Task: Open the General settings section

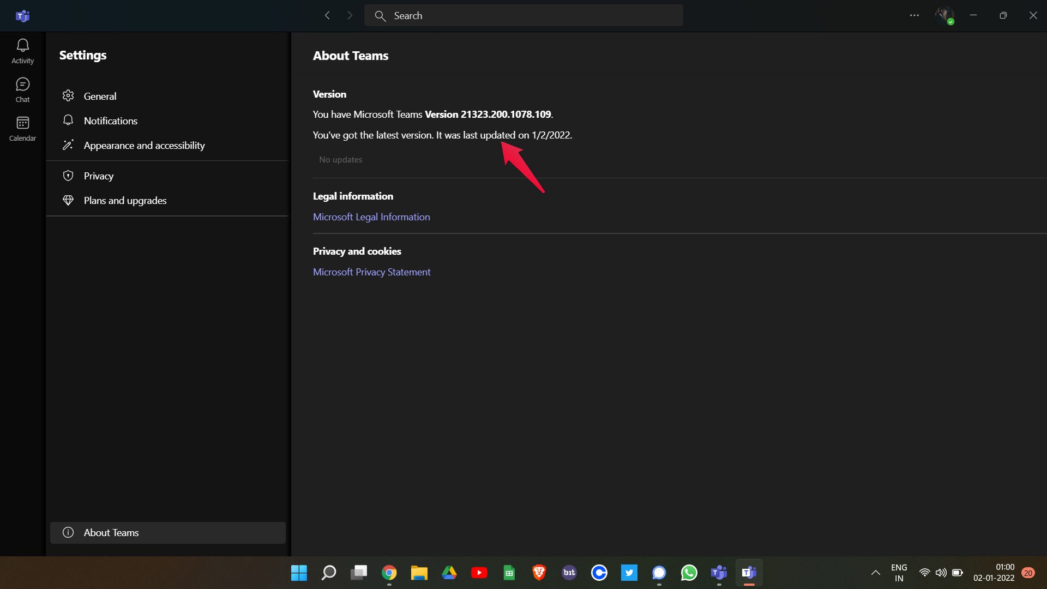Action: [x=101, y=95]
